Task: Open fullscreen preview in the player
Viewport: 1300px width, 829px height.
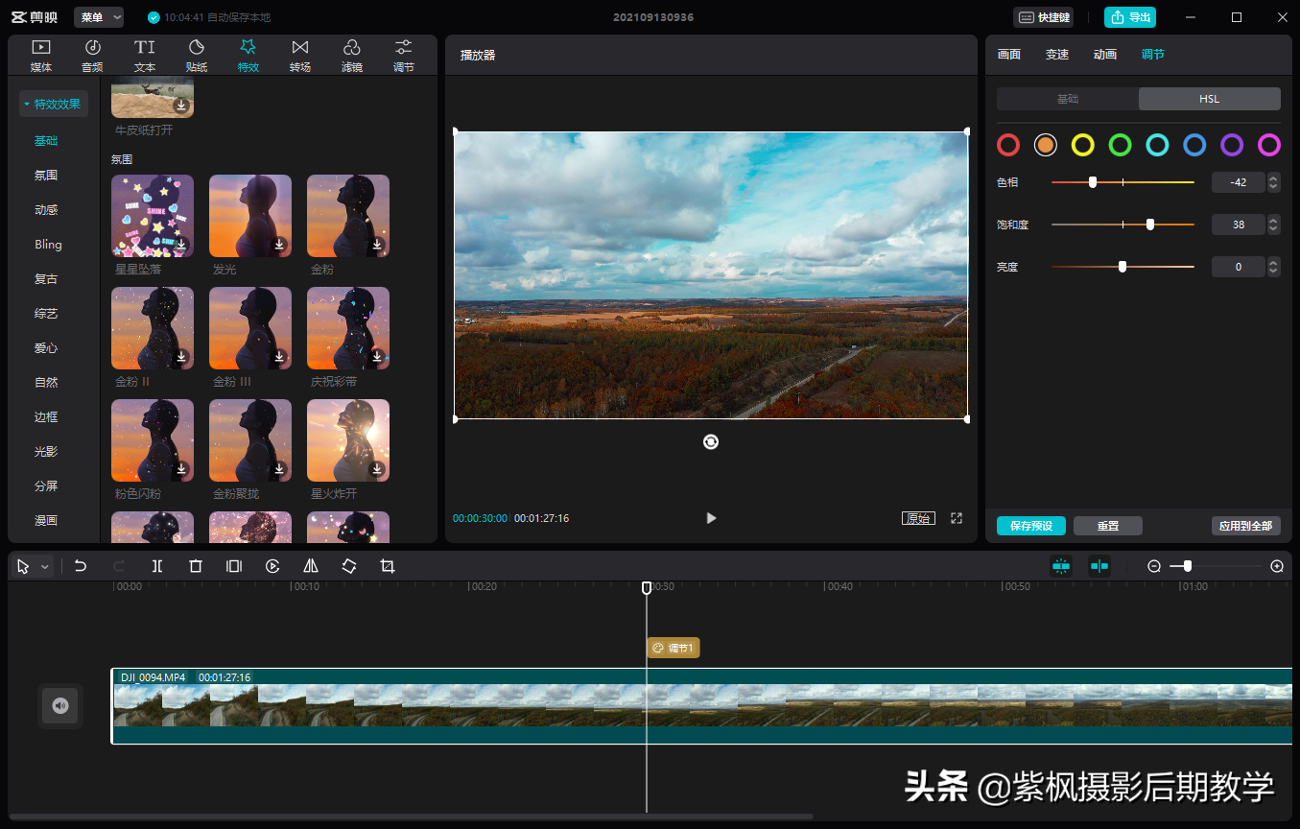Action: coord(957,518)
